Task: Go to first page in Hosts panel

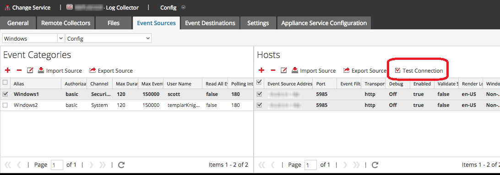Action: click(x=261, y=165)
